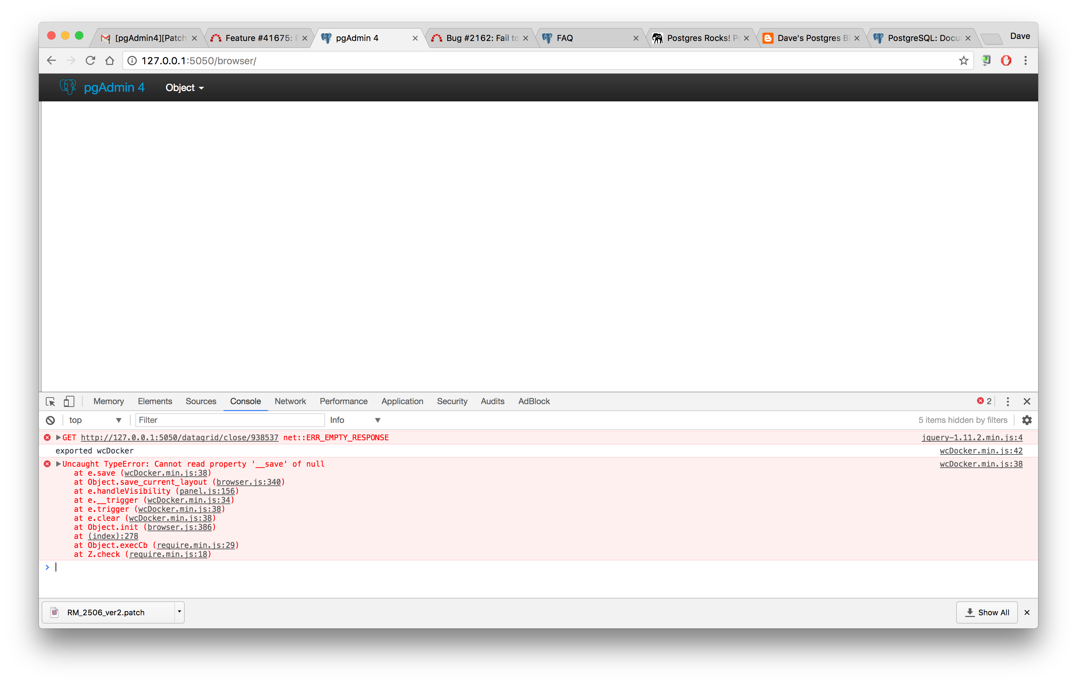Open RM_2506_ver2.patch download options arrow
The image size is (1077, 684).
point(179,611)
